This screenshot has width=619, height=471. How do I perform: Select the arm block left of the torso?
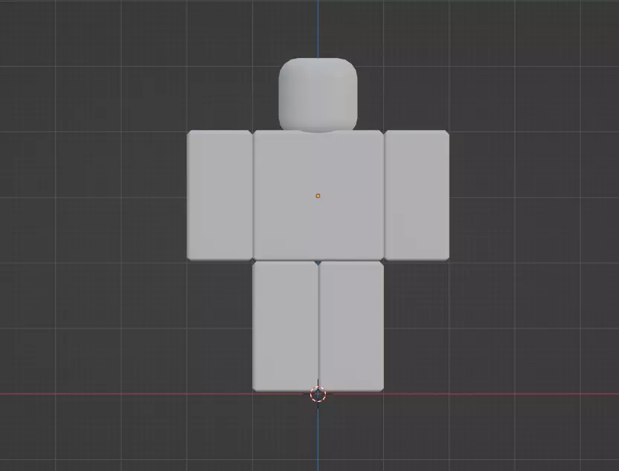219,195
